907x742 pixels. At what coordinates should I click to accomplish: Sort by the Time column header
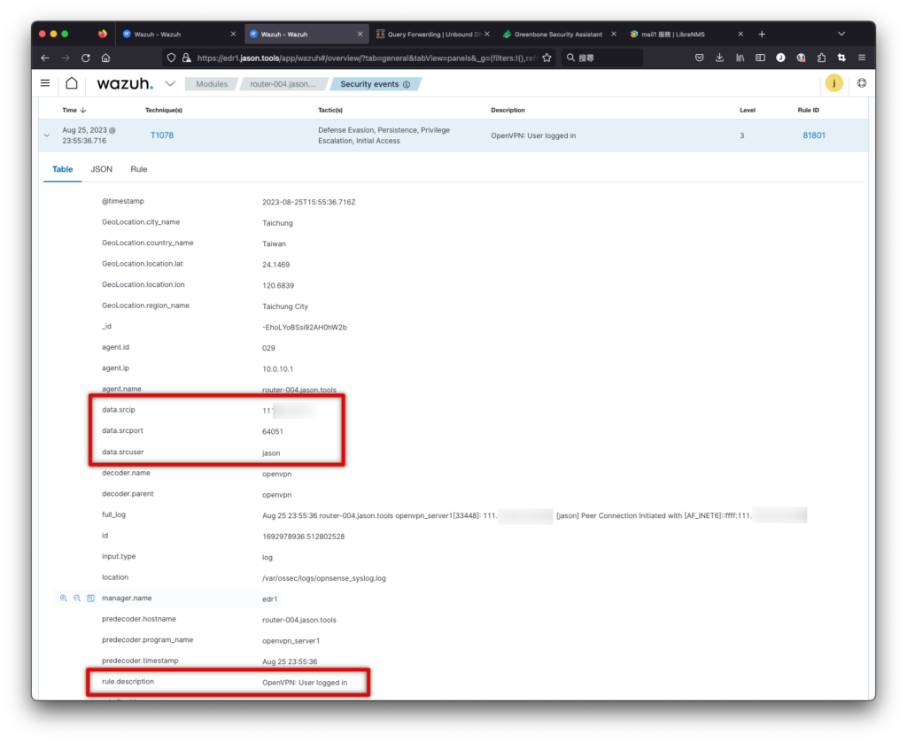(x=74, y=110)
